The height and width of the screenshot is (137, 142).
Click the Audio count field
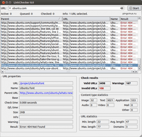tap(93, 105)
